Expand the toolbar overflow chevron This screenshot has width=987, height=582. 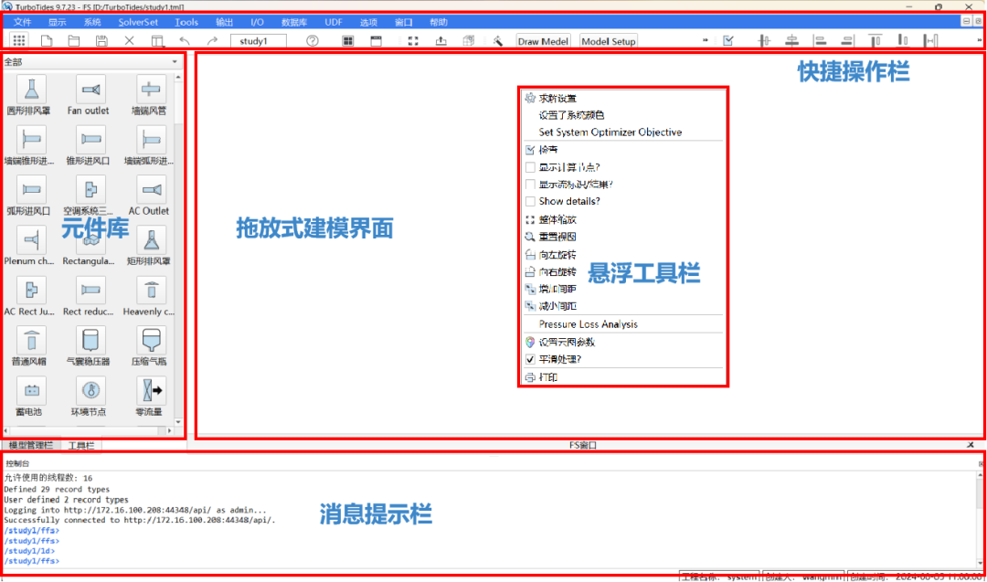click(x=706, y=40)
